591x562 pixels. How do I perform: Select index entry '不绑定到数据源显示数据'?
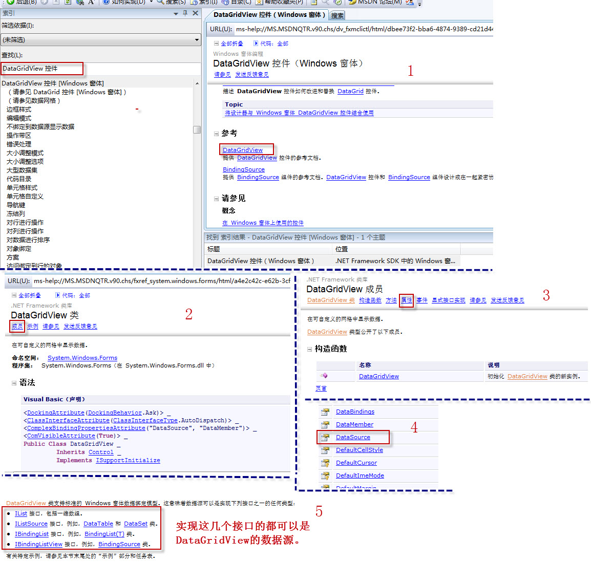click(40, 126)
